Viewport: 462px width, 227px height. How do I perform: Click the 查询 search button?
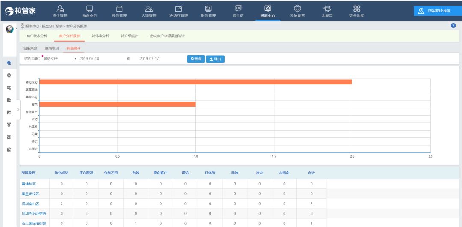(x=196, y=59)
